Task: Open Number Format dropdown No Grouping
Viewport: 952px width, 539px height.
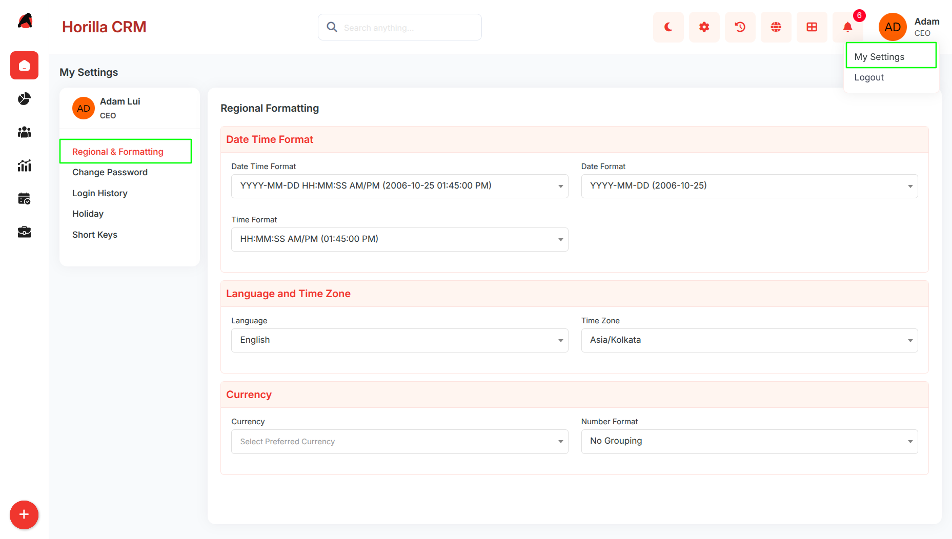Action: 750,442
